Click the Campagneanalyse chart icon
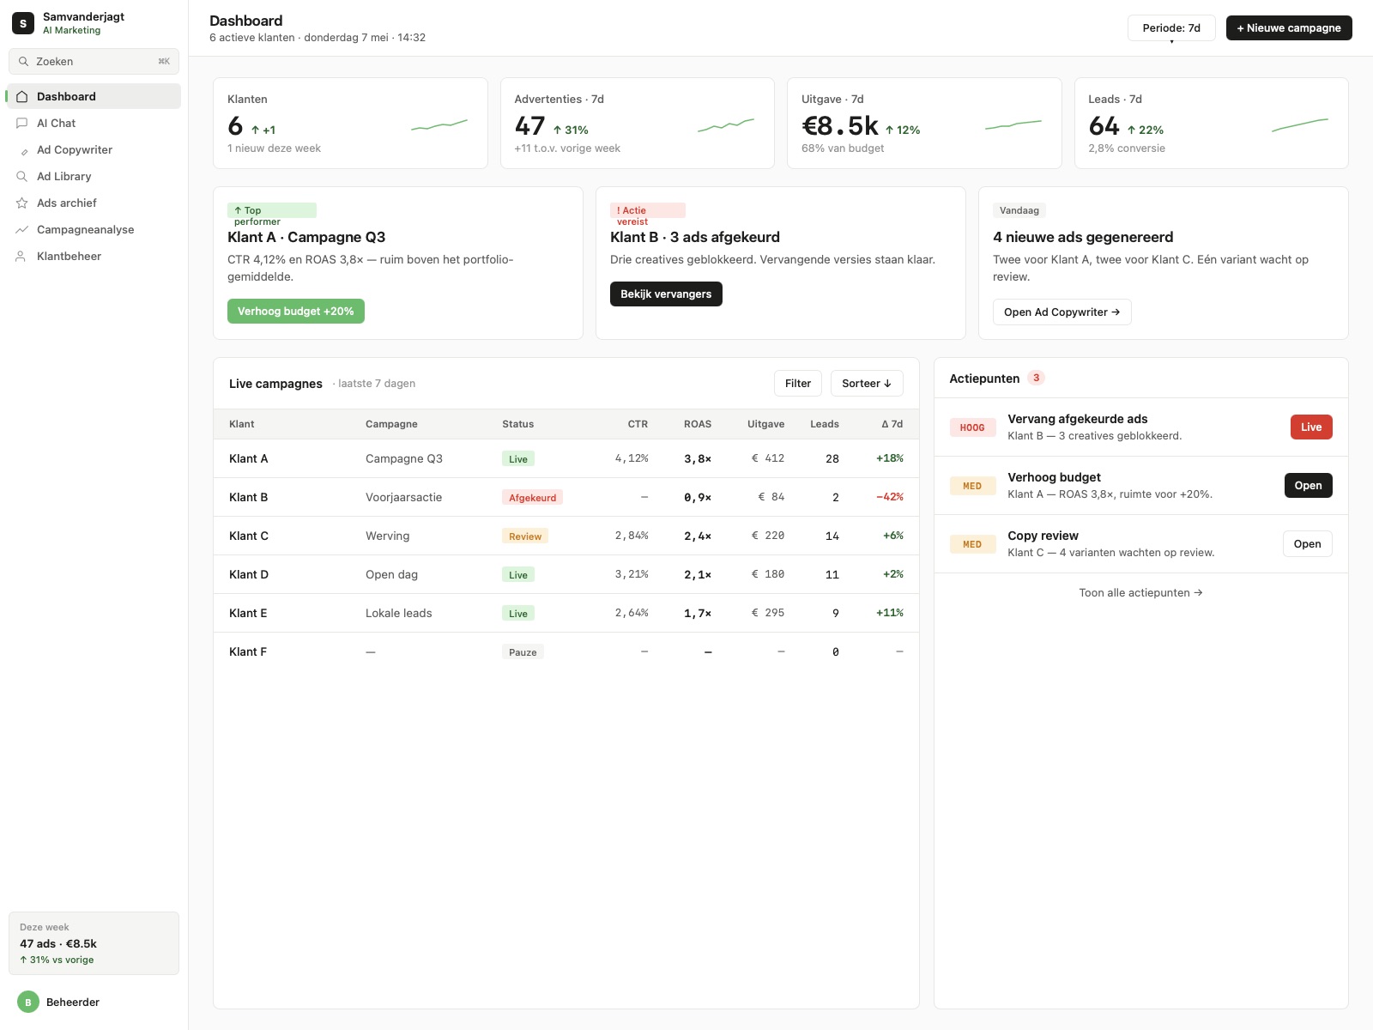Viewport: 1373px width, 1030px height. pyautogui.click(x=22, y=230)
